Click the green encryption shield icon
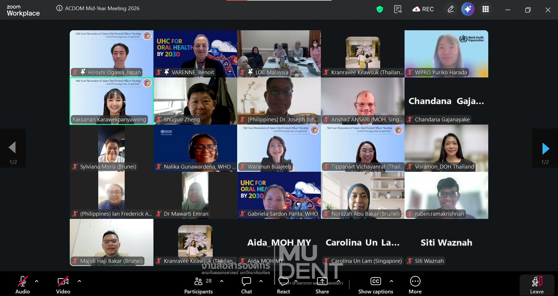 tap(380, 9)
